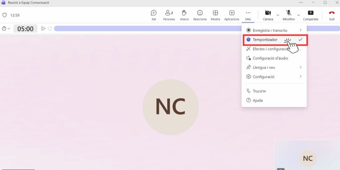Screen dimensions: 340x170
Task: Click the shield security icon
Action: 5,15
